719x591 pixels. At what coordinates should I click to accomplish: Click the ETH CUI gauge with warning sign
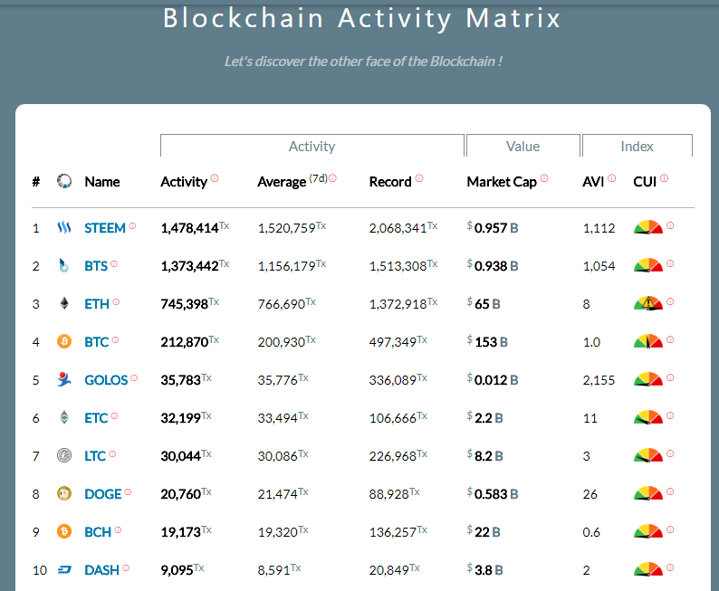648,303
